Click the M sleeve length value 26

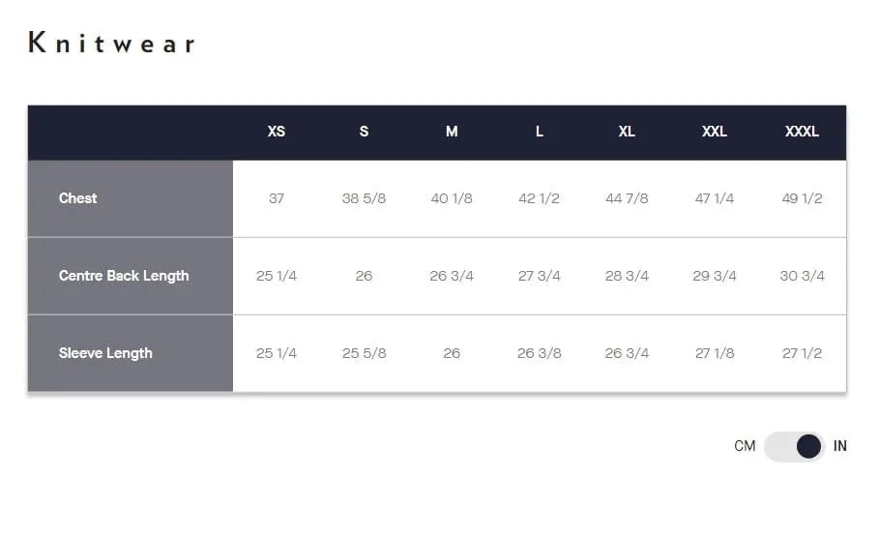click(452, 353)
